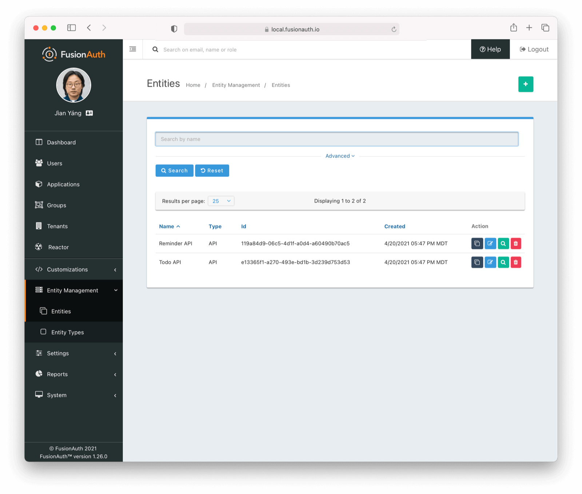Click Id e13365f1-a270-493e-bd1b-3d239d753d53
The height and width of the screenshot is (494, 582).
pyautogui.click(x=296, y=262)
